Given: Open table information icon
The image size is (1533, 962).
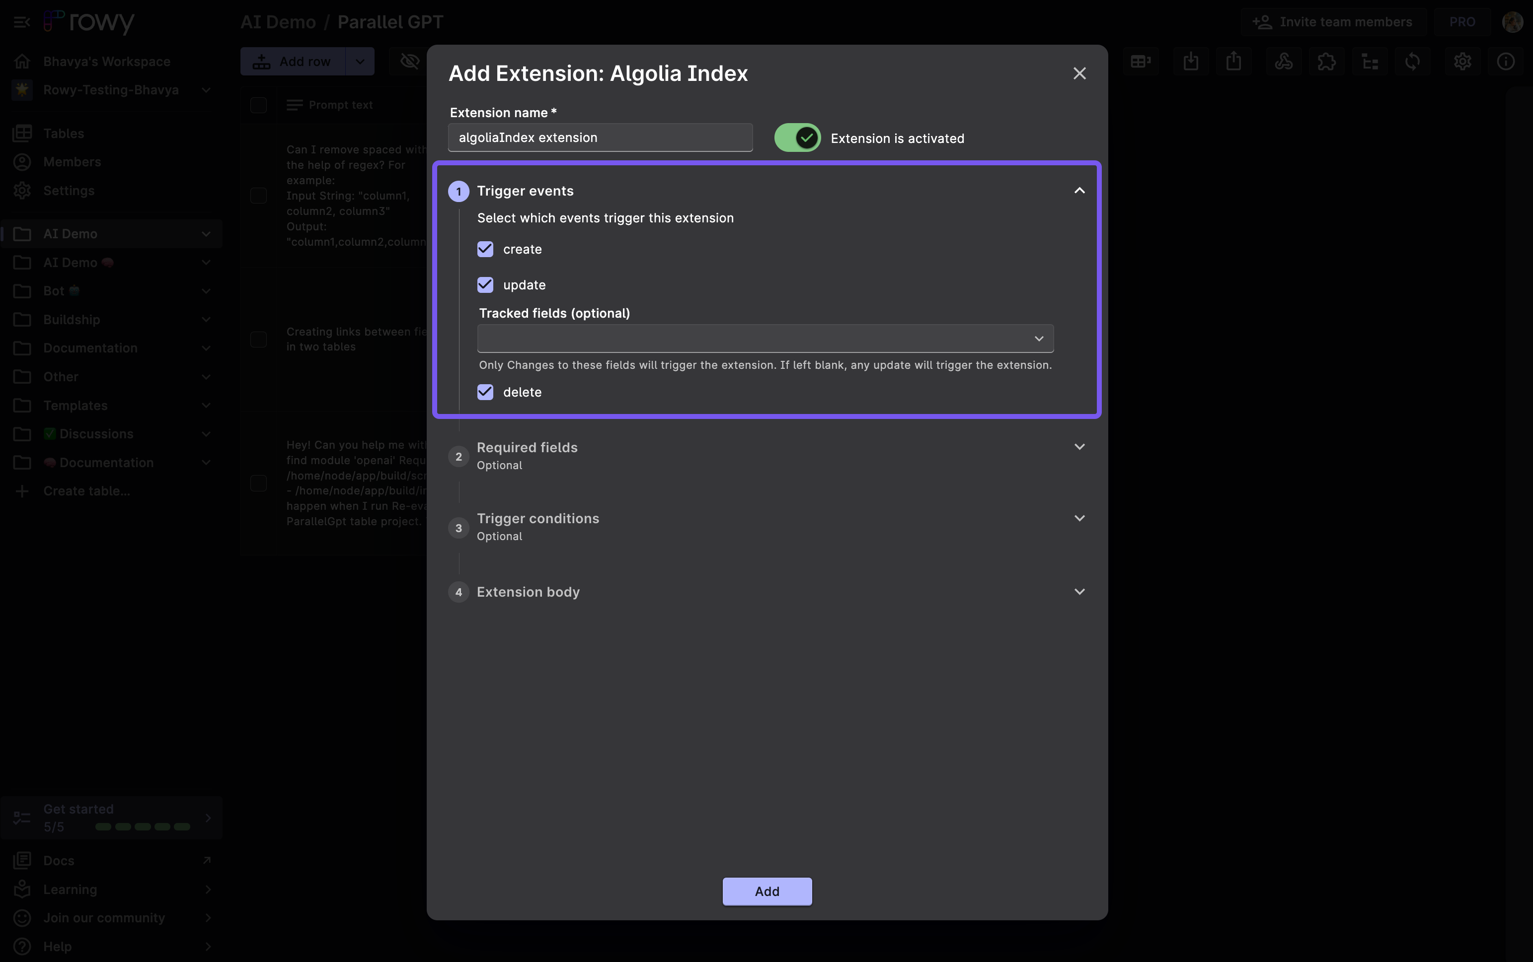Looking at the screenshot, I should click(1506, 61).
